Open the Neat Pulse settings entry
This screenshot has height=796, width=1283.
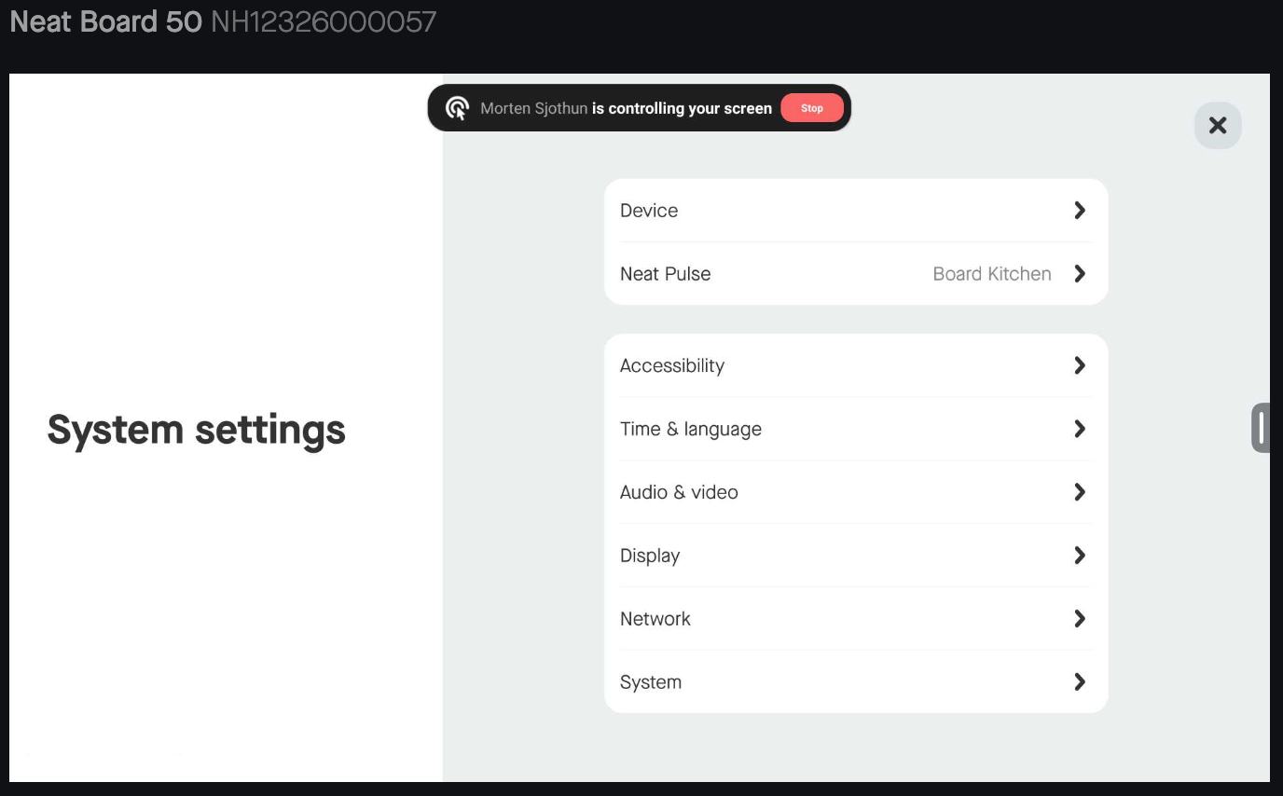[x=665, y=274]
